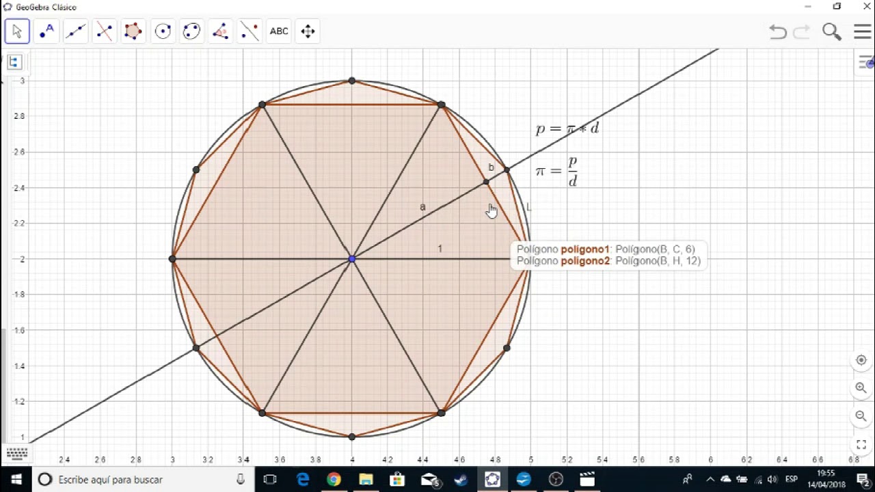
Task: Open the volume control in system tray
Action: pos(773,480)
